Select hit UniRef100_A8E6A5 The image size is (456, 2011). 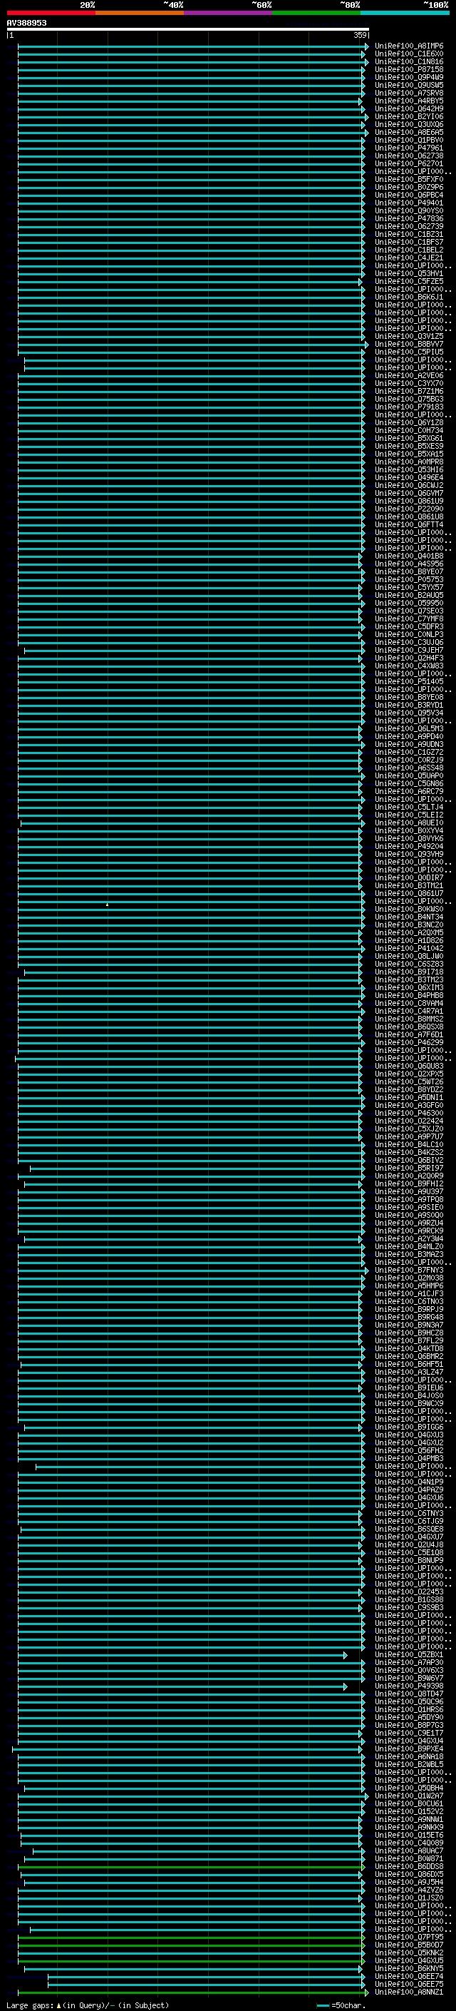tap(408, 132)
